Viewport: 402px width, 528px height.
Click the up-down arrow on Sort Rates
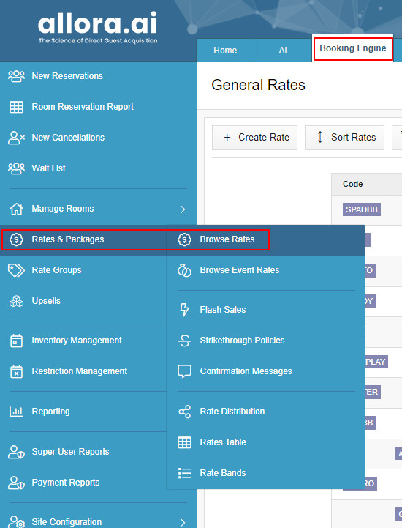(x=320, y=137)
